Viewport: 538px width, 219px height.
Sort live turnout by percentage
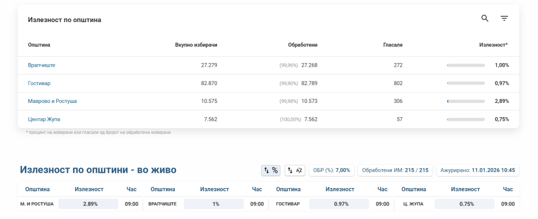point(271,170)
